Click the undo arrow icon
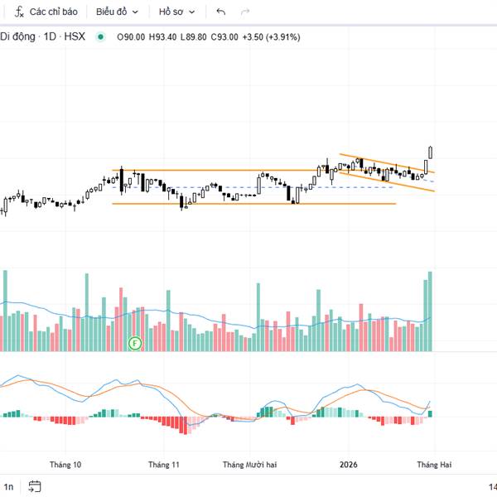This screenshot has height=497, width=497. pyautogui.click(x=220, y=12)
